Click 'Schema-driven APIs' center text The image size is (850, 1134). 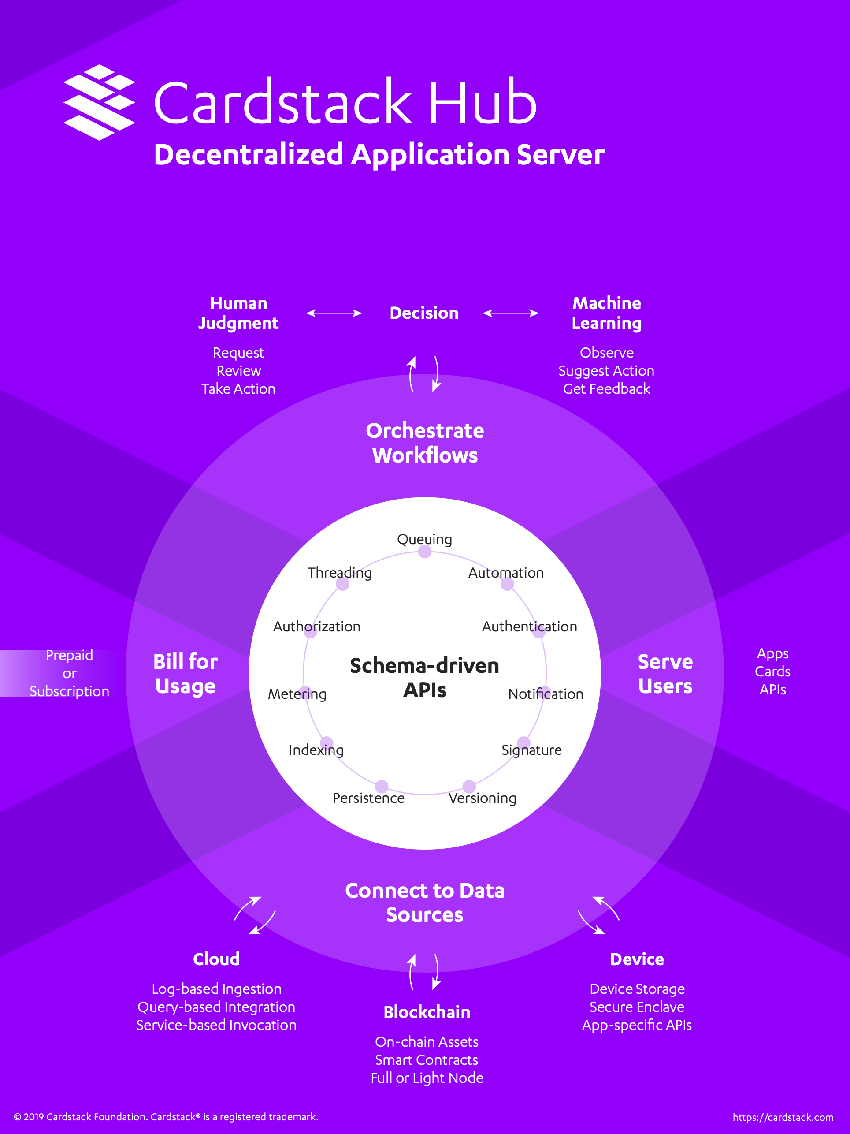(x=425, y=678)
